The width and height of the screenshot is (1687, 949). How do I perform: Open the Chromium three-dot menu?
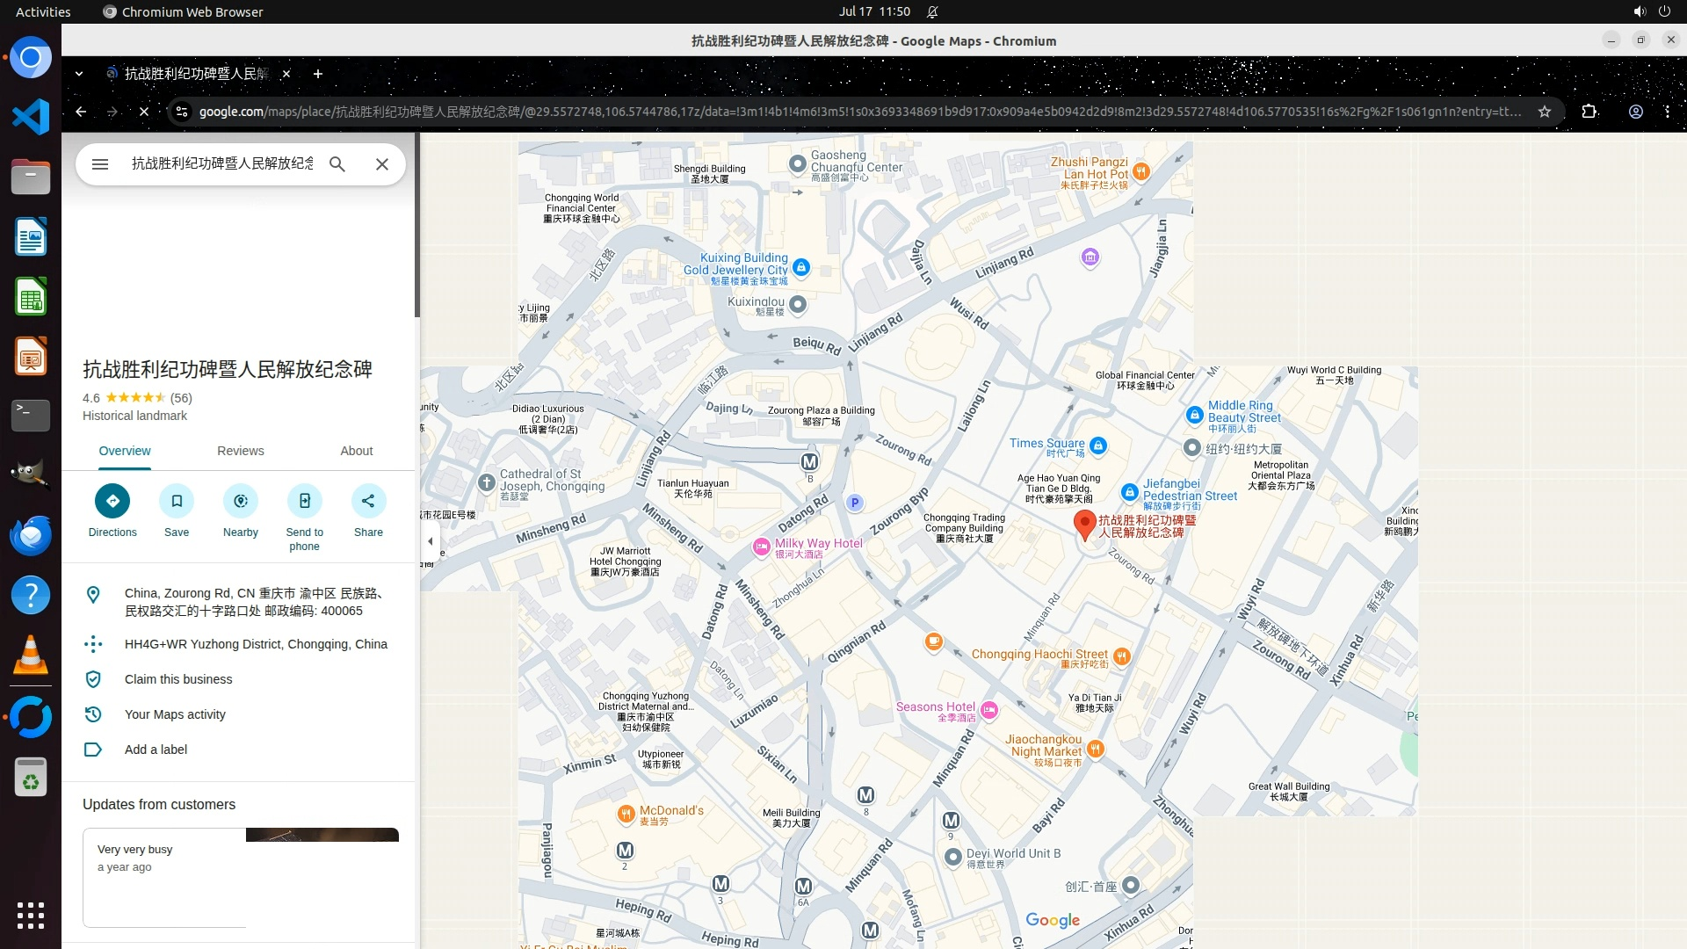coord(1668,112)
